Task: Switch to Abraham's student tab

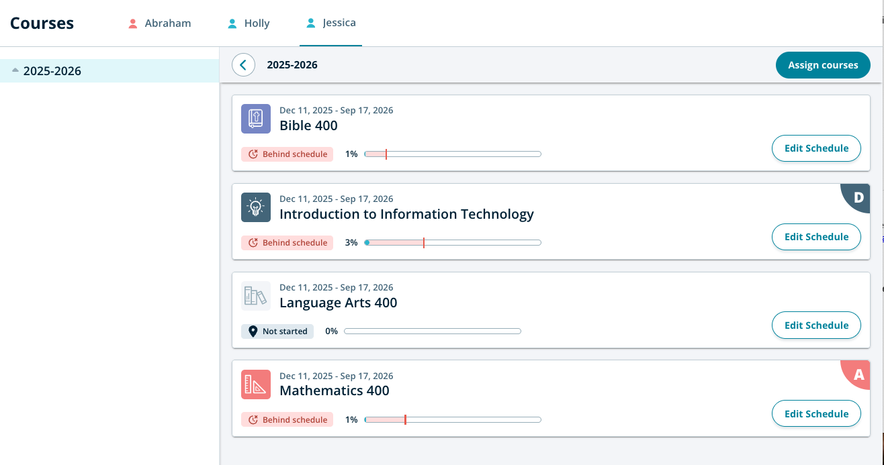Action: click(x=160, y=23)
